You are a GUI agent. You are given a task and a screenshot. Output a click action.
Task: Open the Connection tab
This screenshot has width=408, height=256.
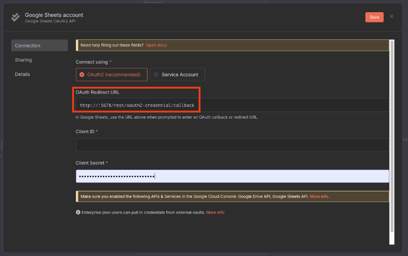pyautogui.click(x=39, y=45)
